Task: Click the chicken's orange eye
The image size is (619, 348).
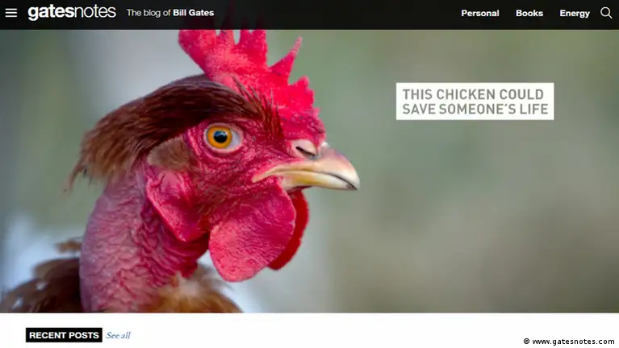Action: coord(220,137)
